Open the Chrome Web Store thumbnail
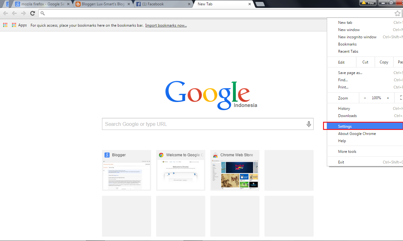Viewport: 403px width, 241px height. pyautogui.click(x=235, y=170)
